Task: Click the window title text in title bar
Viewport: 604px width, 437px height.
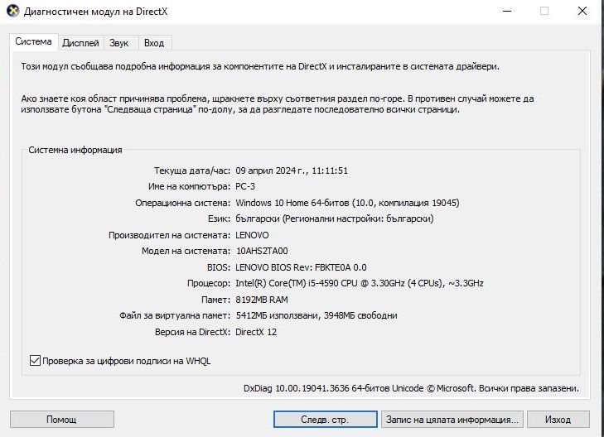Action: [x=101, y=12]
